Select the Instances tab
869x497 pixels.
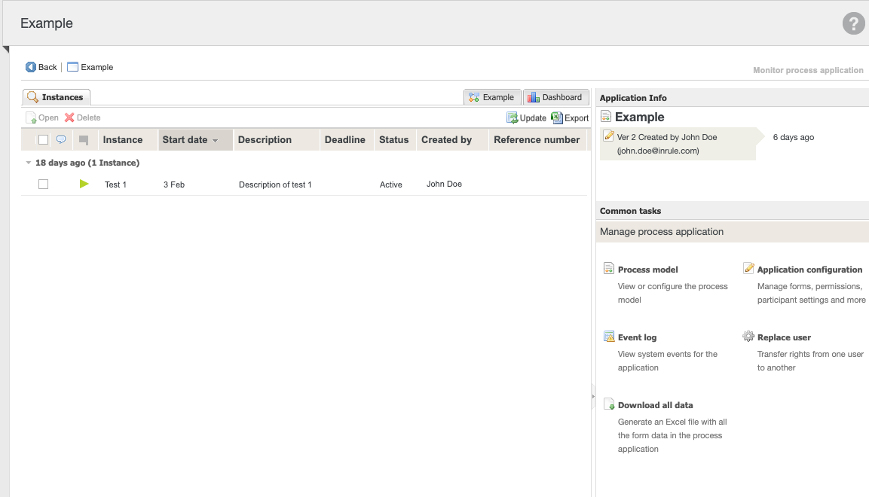[x=56, y=97]
